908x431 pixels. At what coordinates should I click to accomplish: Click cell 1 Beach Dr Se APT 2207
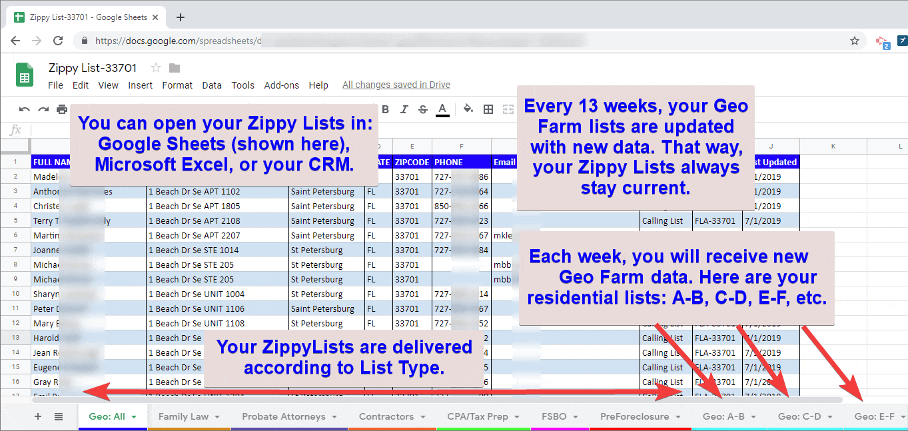point(217,235)
